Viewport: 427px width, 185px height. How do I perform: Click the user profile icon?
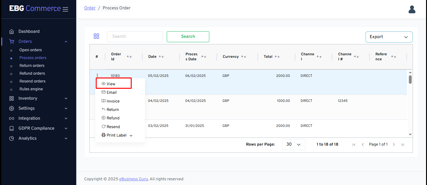(412, 9)
